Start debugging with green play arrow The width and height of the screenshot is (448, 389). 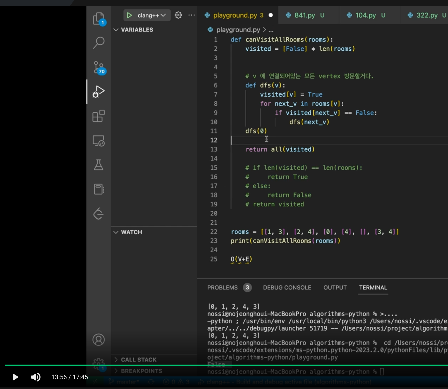(129, 15)
